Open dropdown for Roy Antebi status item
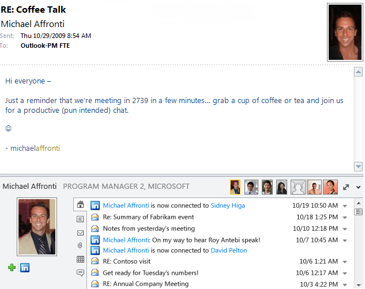Image resolution: width=365 pixels, height=289 pixels. tap(345, 240)
